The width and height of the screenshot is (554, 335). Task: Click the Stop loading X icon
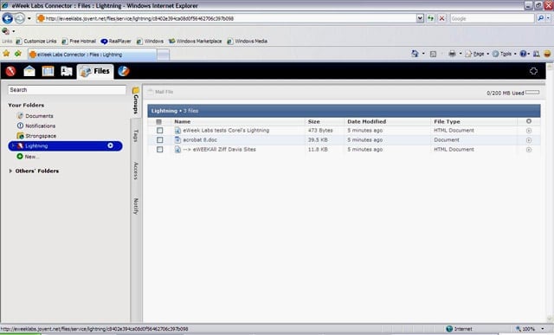pyautogui.click(x=441, y=18)
